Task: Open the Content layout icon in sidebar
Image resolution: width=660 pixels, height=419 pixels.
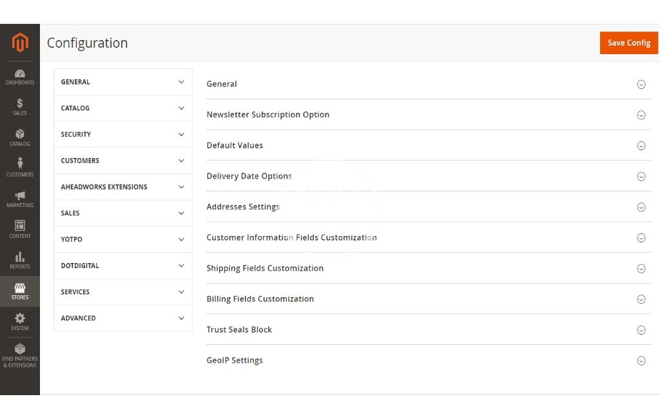Action: tap(20, 226)
